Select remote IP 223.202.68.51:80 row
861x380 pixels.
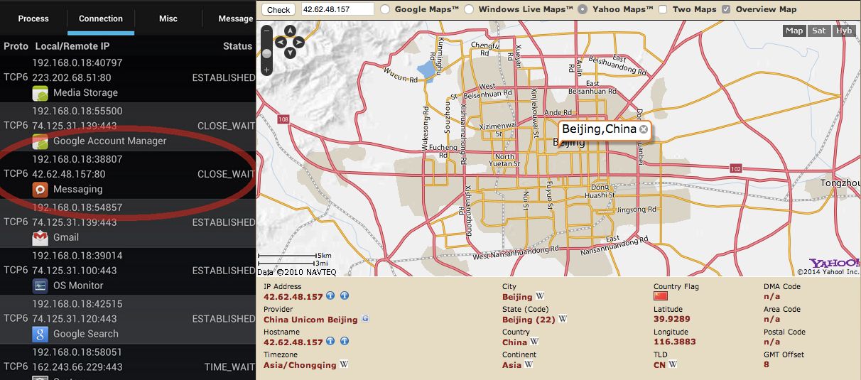(71, 77)
